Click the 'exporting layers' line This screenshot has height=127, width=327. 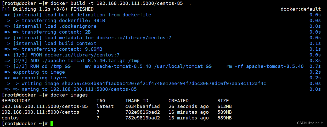click(36, 78)
